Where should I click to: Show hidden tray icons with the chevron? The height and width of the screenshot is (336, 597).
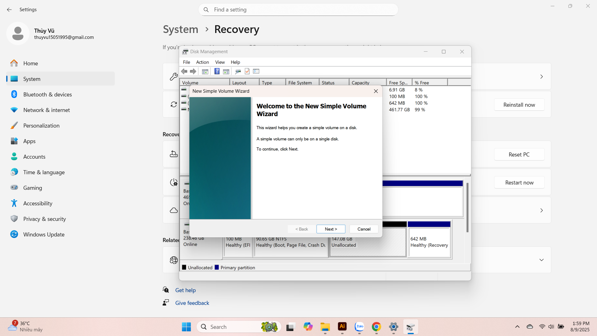pyautogui.click(x=517, y=327)
